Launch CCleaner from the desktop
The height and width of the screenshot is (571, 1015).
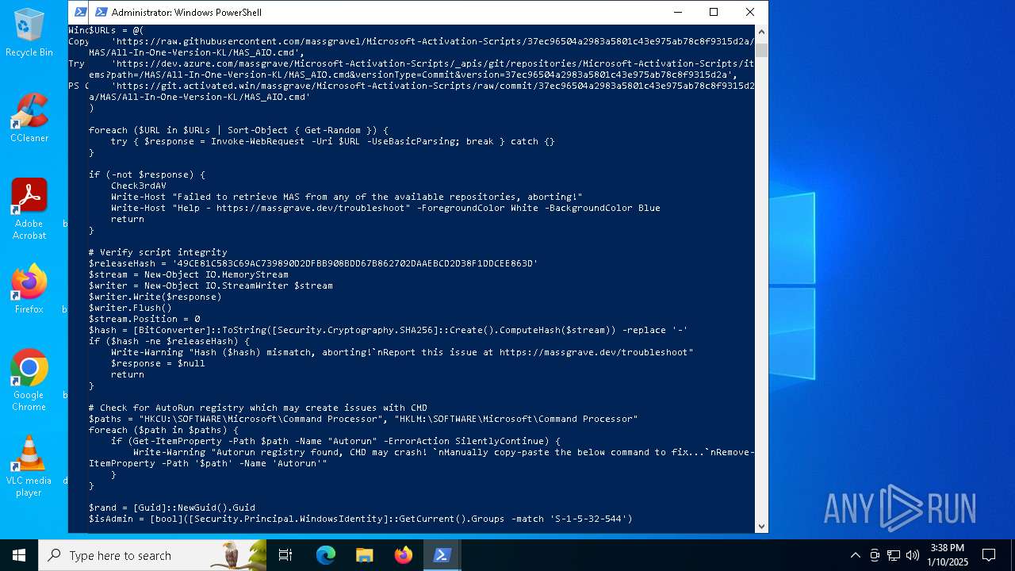[29, 118]
